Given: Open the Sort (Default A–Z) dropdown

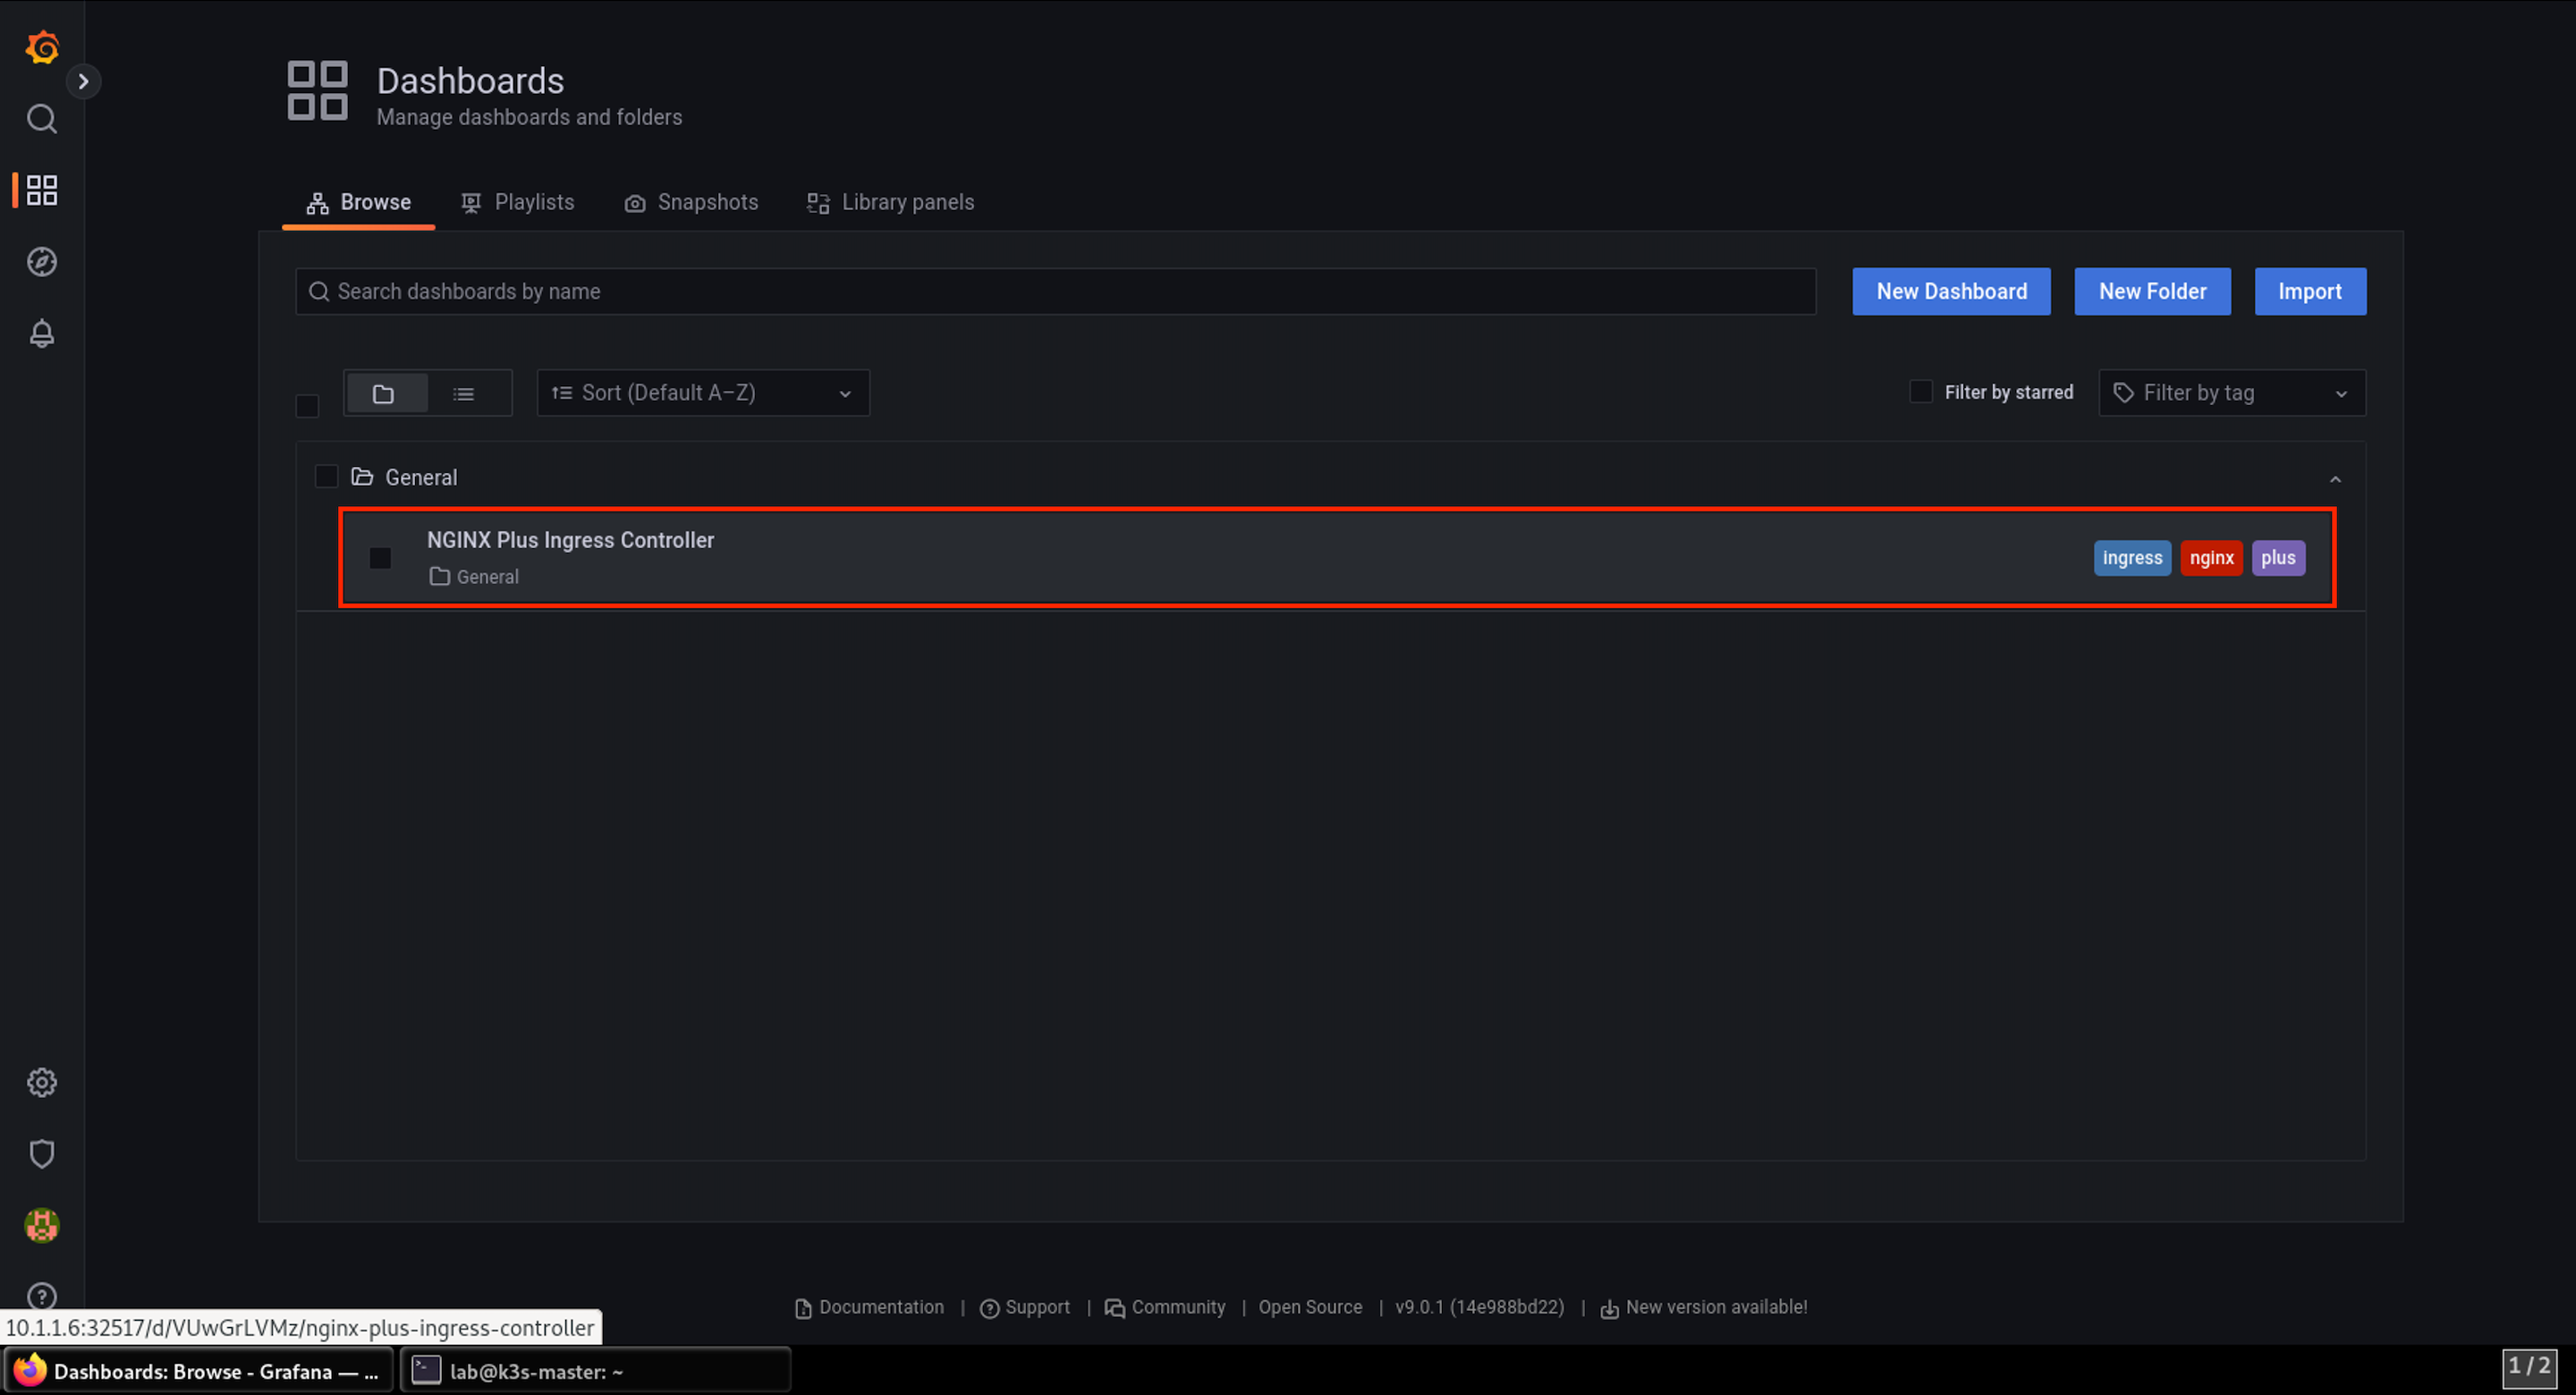Looking at the screenshot, I should coord(703,393).
